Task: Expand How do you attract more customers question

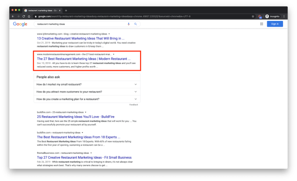Action: [x=87, y=92]
